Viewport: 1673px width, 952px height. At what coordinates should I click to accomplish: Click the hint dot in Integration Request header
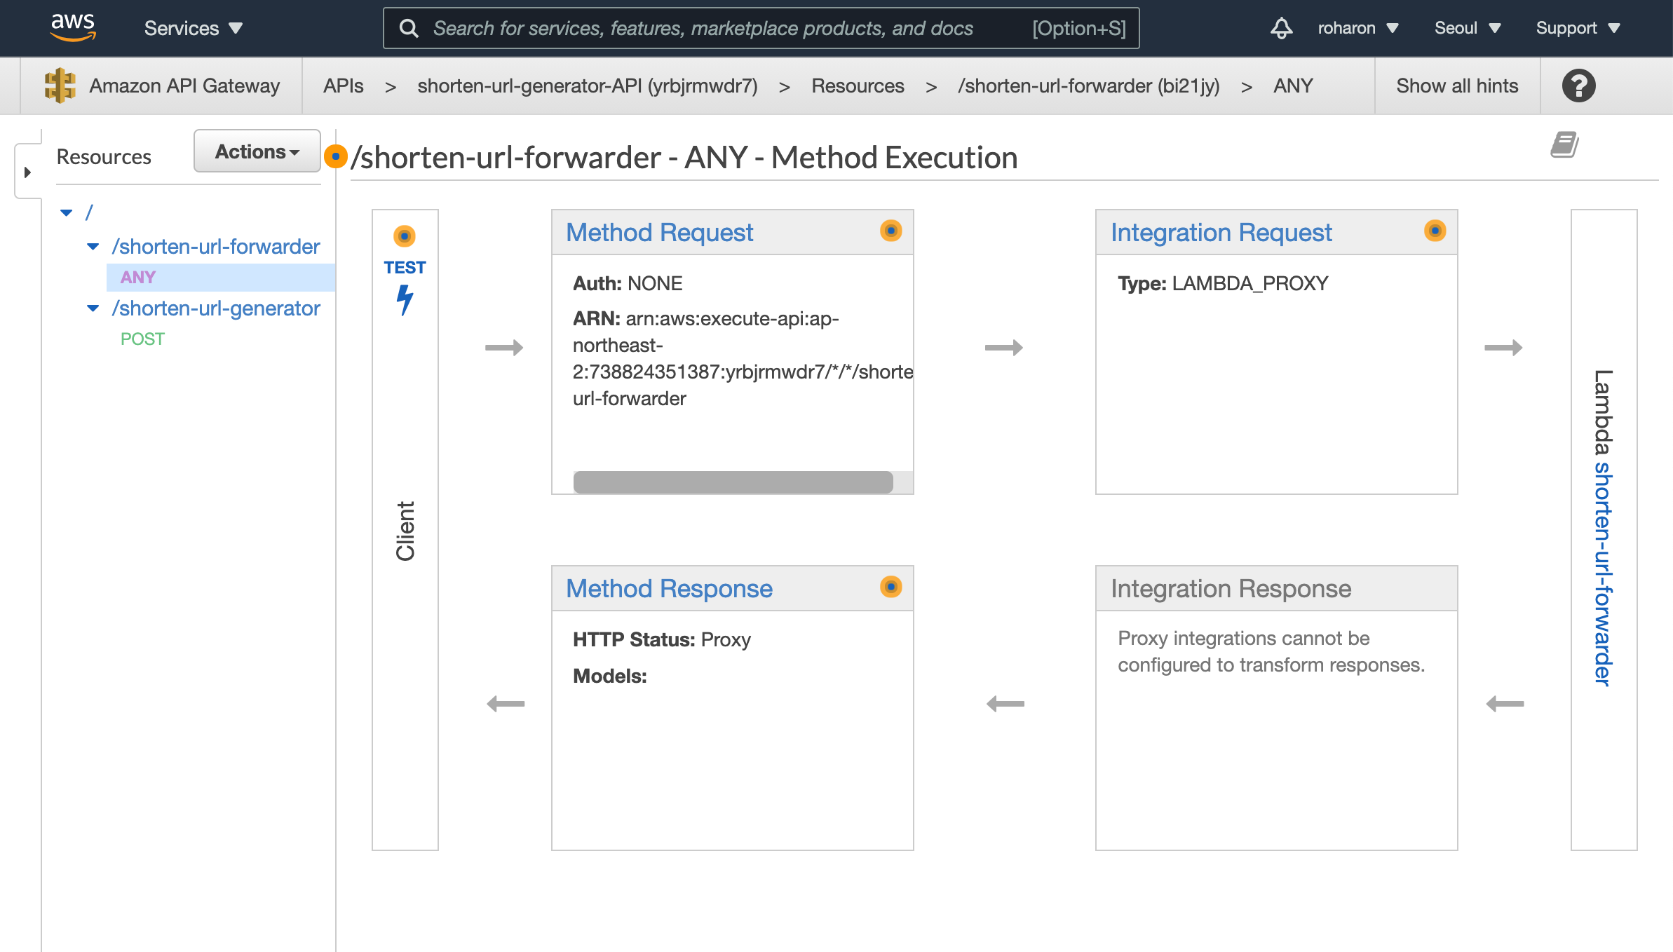tap(1435, 231)
